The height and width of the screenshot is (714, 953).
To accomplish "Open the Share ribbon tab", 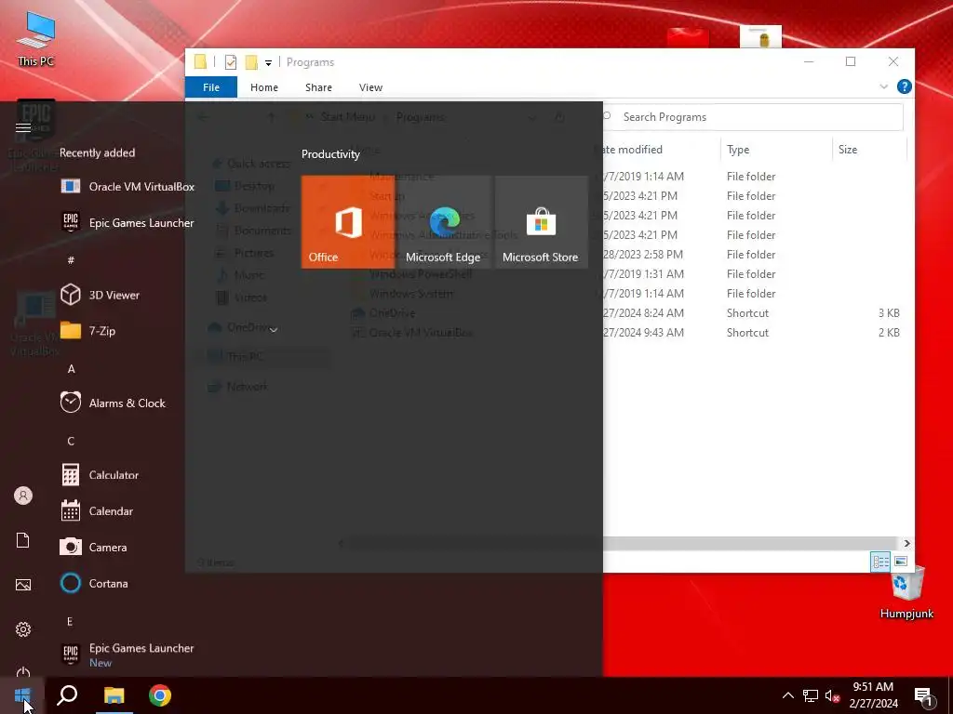I will pos(318,87).
